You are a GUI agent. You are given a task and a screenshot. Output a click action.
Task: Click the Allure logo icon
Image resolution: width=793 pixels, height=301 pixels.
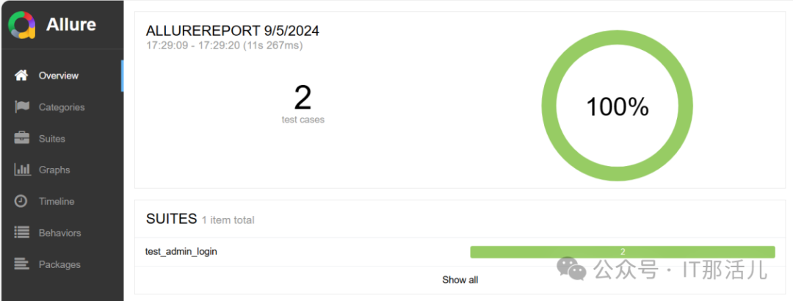[x=22, y=24]
